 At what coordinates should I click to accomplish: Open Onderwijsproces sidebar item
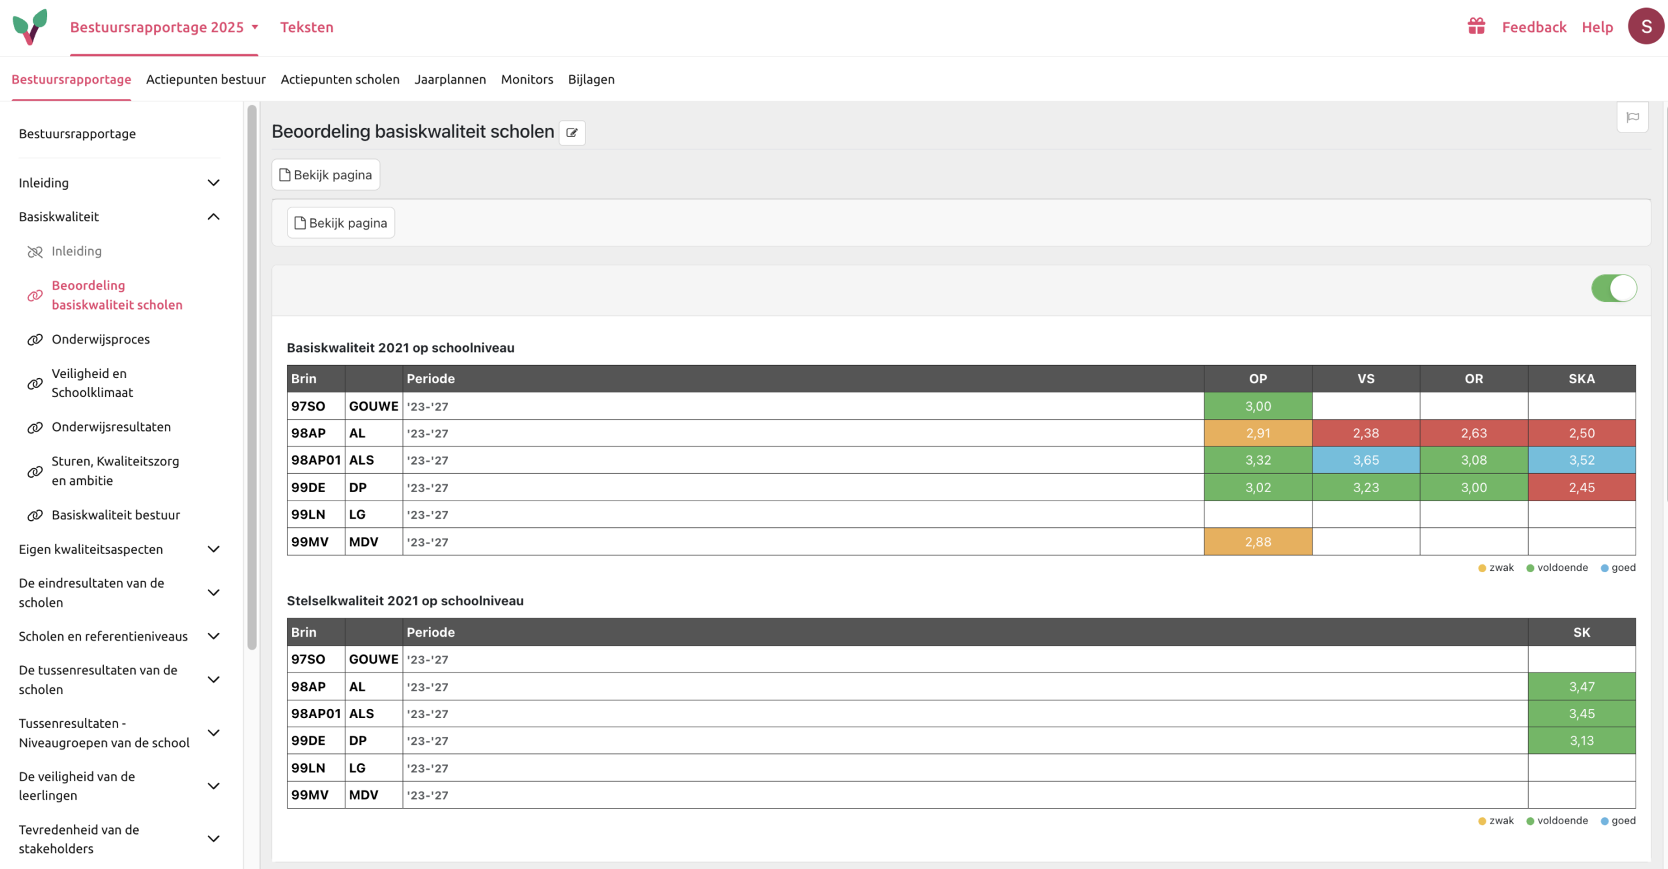click(100, 339)
